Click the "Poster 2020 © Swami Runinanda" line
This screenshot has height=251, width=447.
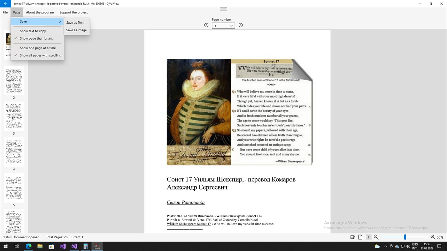click(x=214, y=216)
